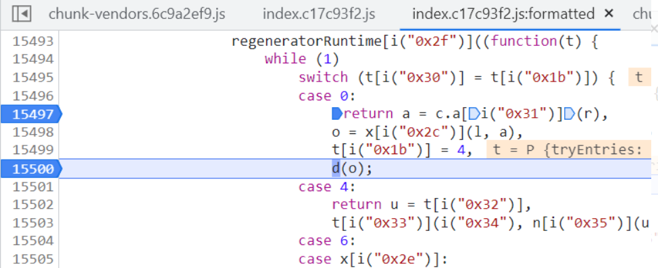Viewport: 658px width, 268px height.
Task: Add a breakpoint on line 15502
Action: [x=32, y=205]
